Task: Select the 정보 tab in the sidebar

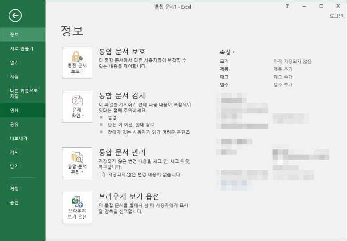Action: pos(23,35)
